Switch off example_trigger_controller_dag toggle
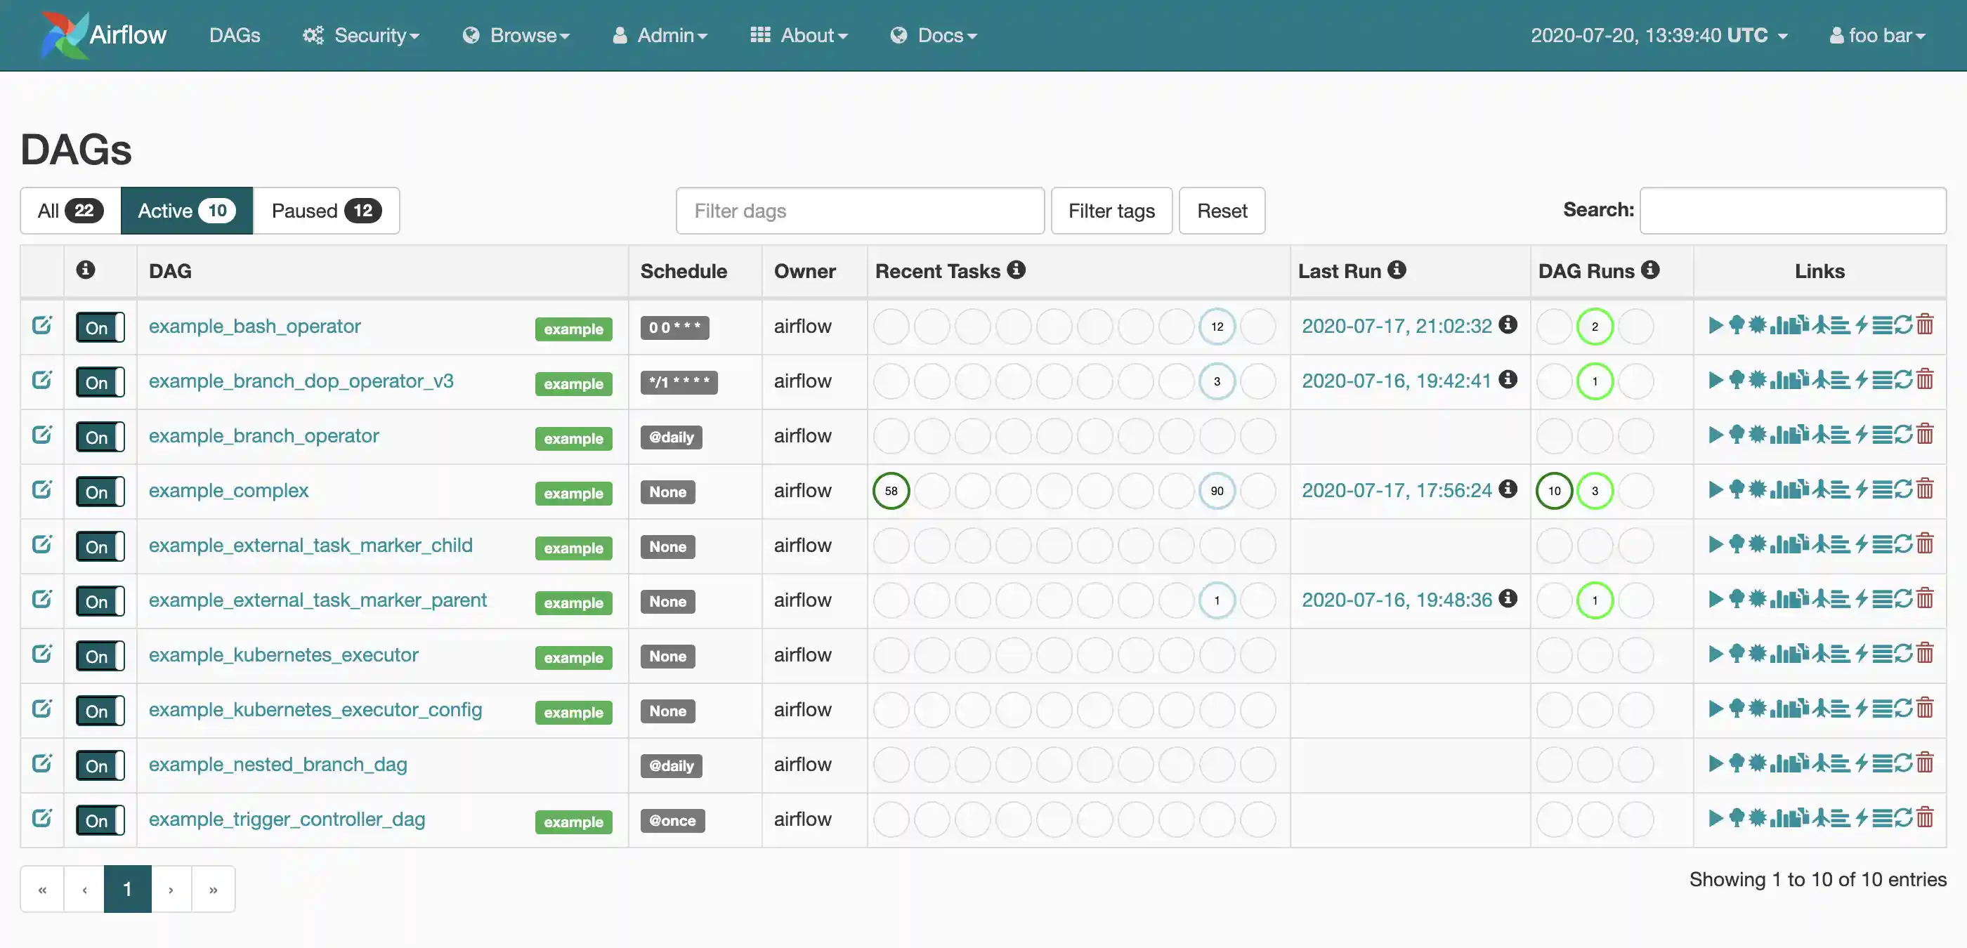 point(99,820)
